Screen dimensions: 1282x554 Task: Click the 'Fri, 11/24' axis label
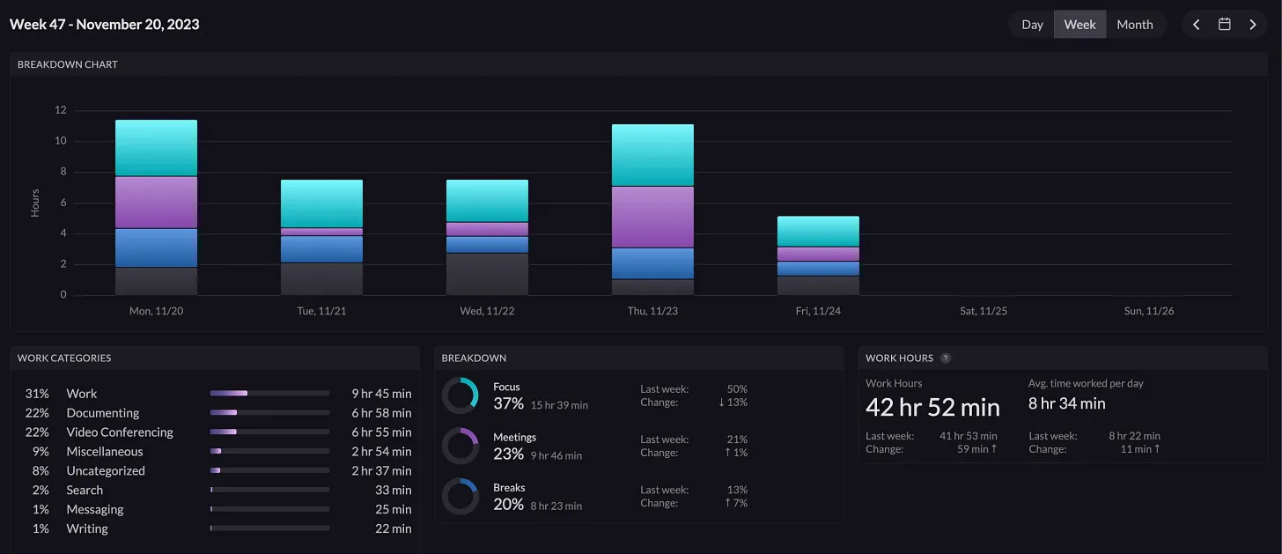click(818, 311)
